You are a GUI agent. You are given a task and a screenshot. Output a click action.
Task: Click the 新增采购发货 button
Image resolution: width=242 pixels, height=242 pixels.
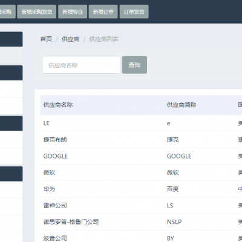[x=37, y=11]
